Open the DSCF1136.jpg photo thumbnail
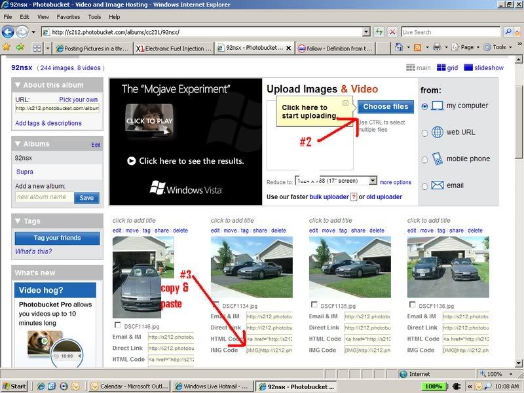 click(448, 267)
